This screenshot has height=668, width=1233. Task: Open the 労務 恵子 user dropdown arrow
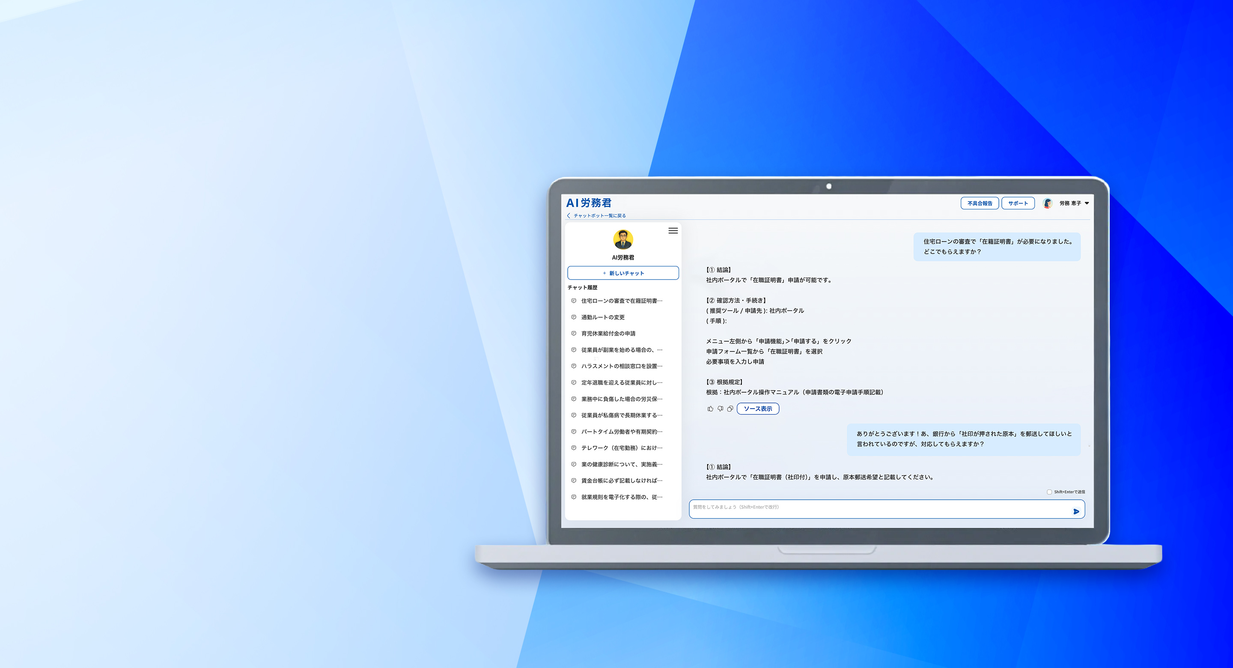pos(1087,203)
